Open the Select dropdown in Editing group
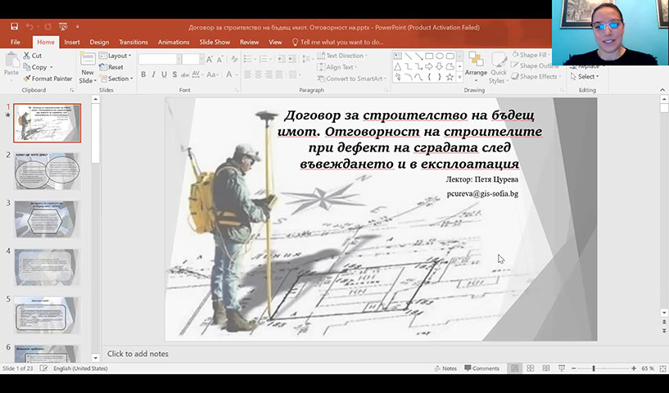 pos(587,77)
